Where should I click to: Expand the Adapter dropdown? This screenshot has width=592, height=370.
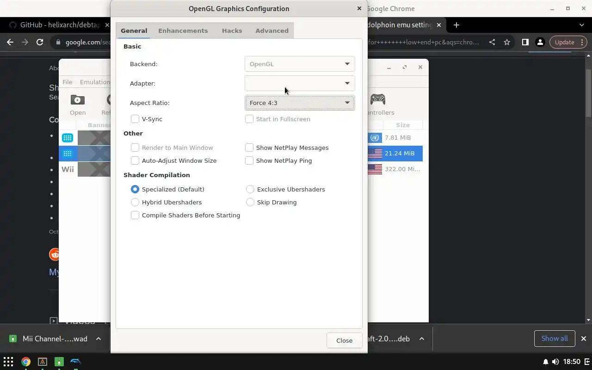(300, 83)
